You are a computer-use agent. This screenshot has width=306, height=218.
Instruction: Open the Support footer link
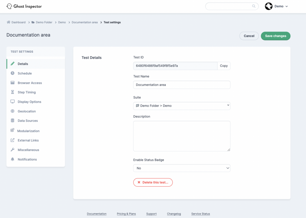[x=152, y=214]
